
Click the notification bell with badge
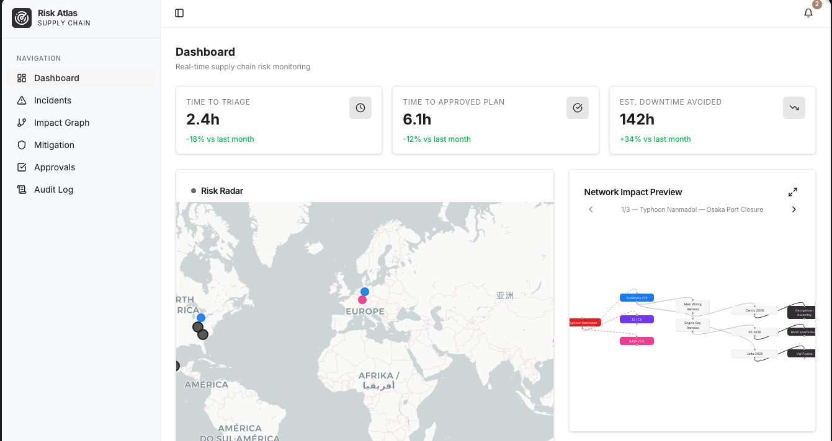click(x=808, y=12)
